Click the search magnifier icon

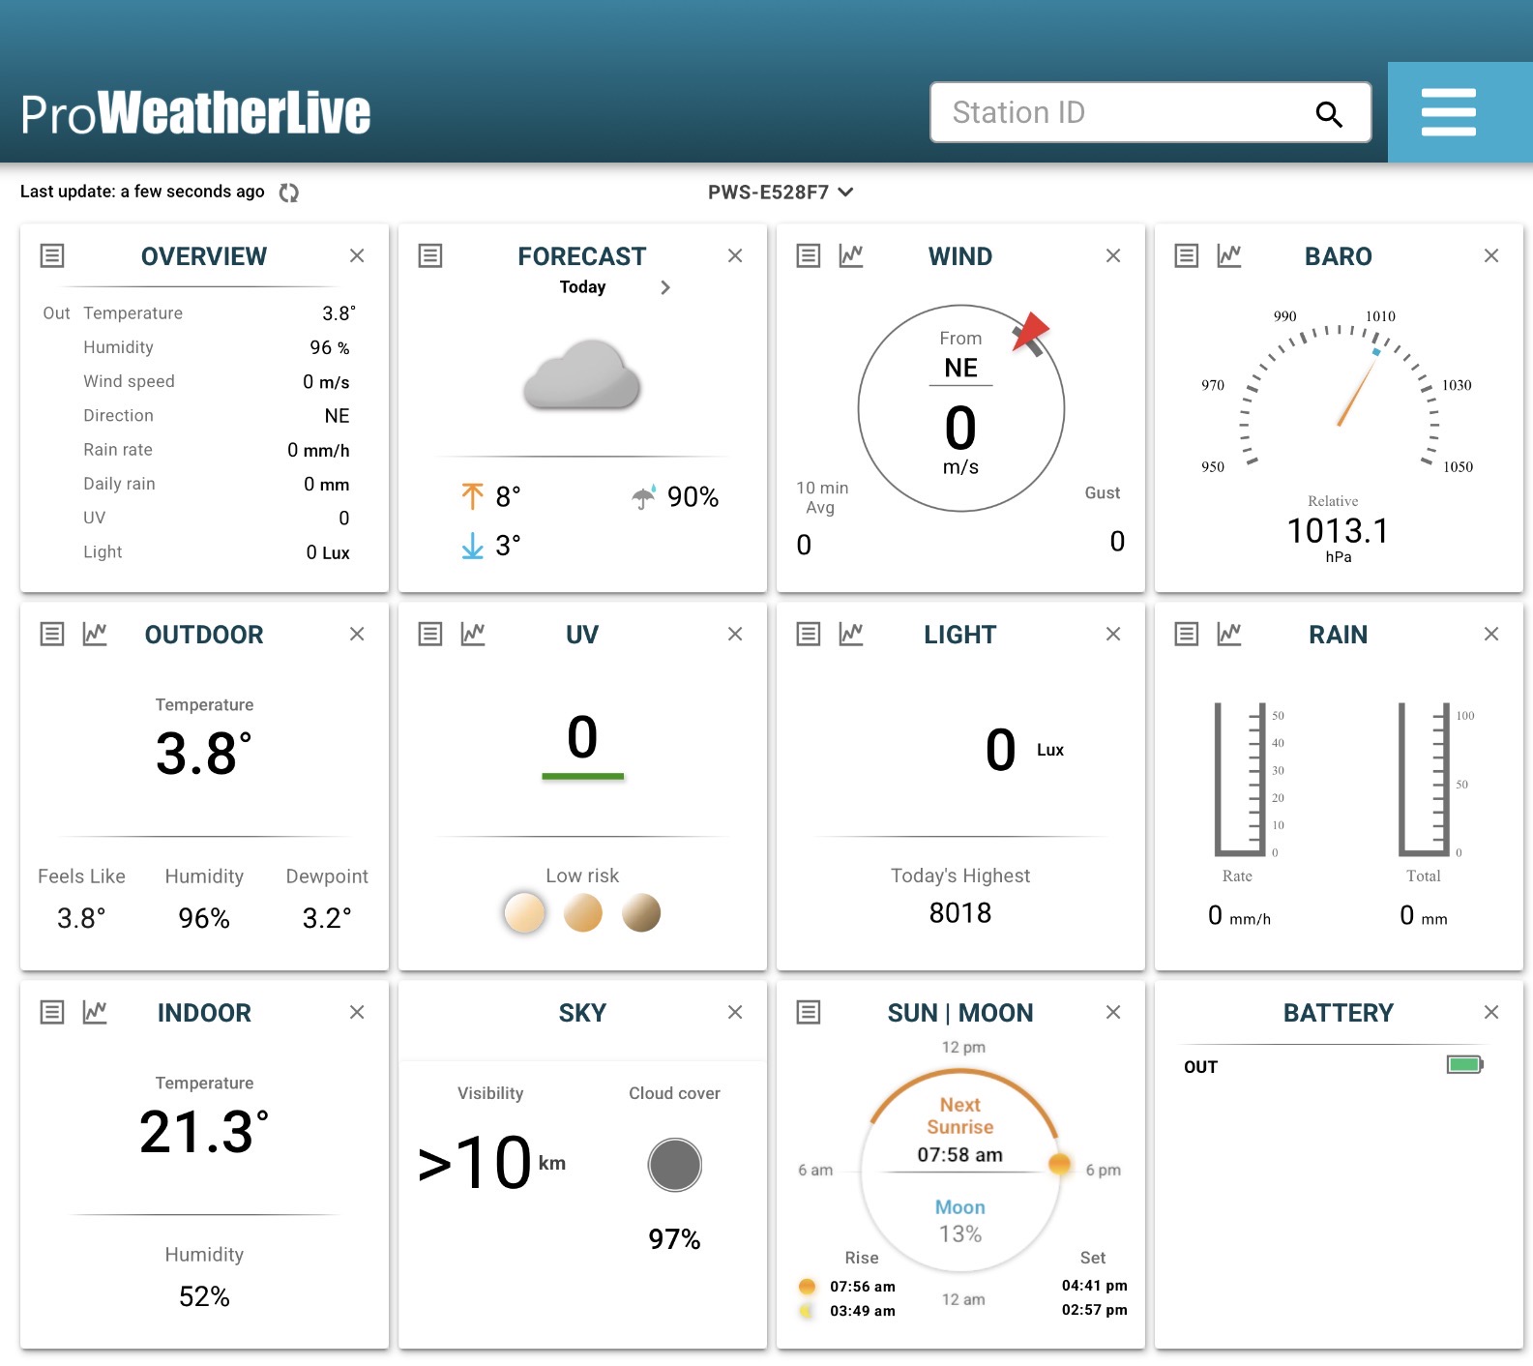point(1329,114)
